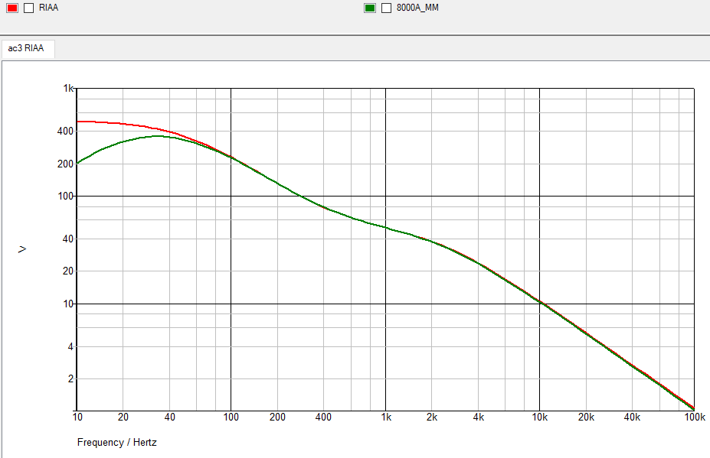The image size is (710, 458).
Task: Click the 10k label on the frequency axis
Action: click(539, 417)
